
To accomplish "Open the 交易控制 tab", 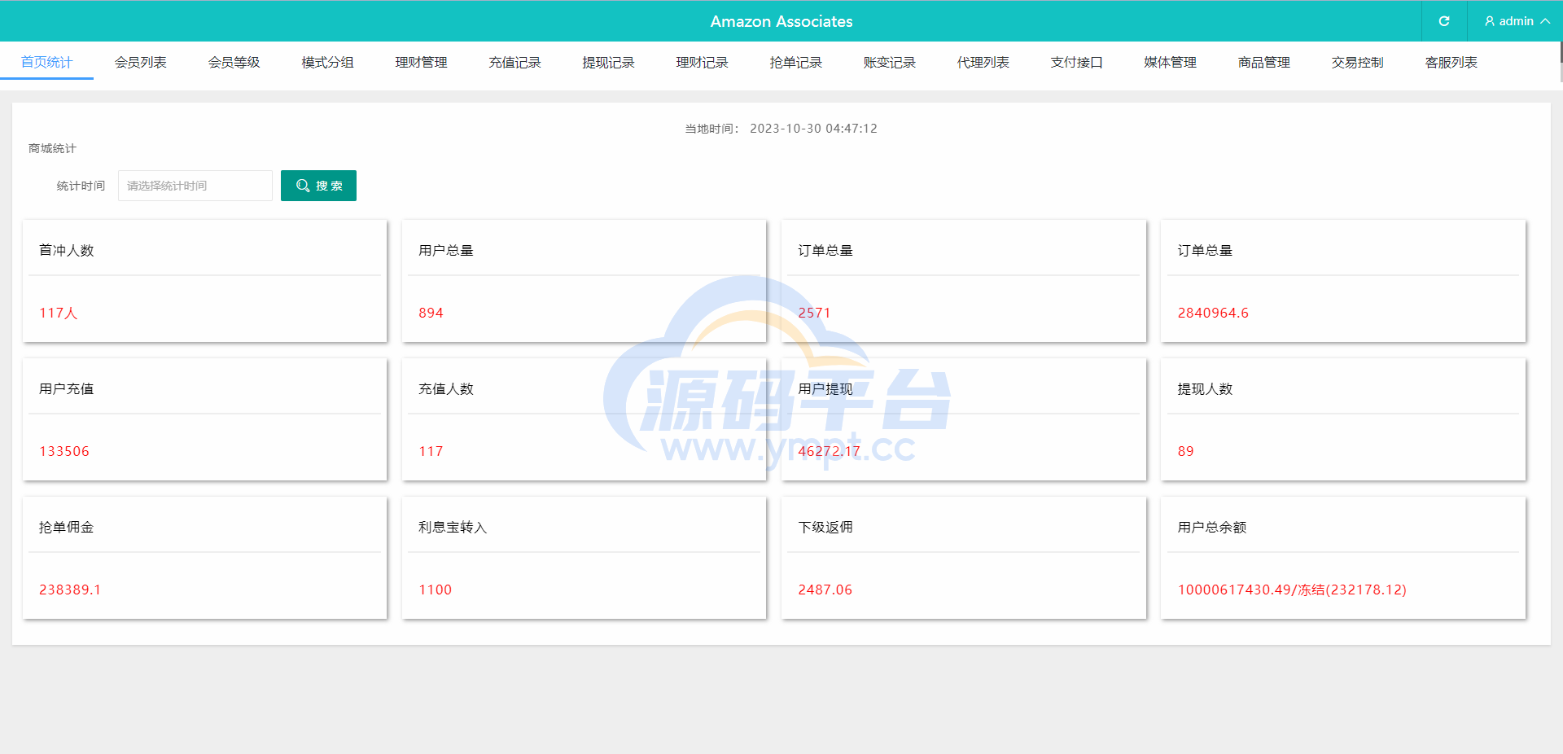I will [1357, 62].
